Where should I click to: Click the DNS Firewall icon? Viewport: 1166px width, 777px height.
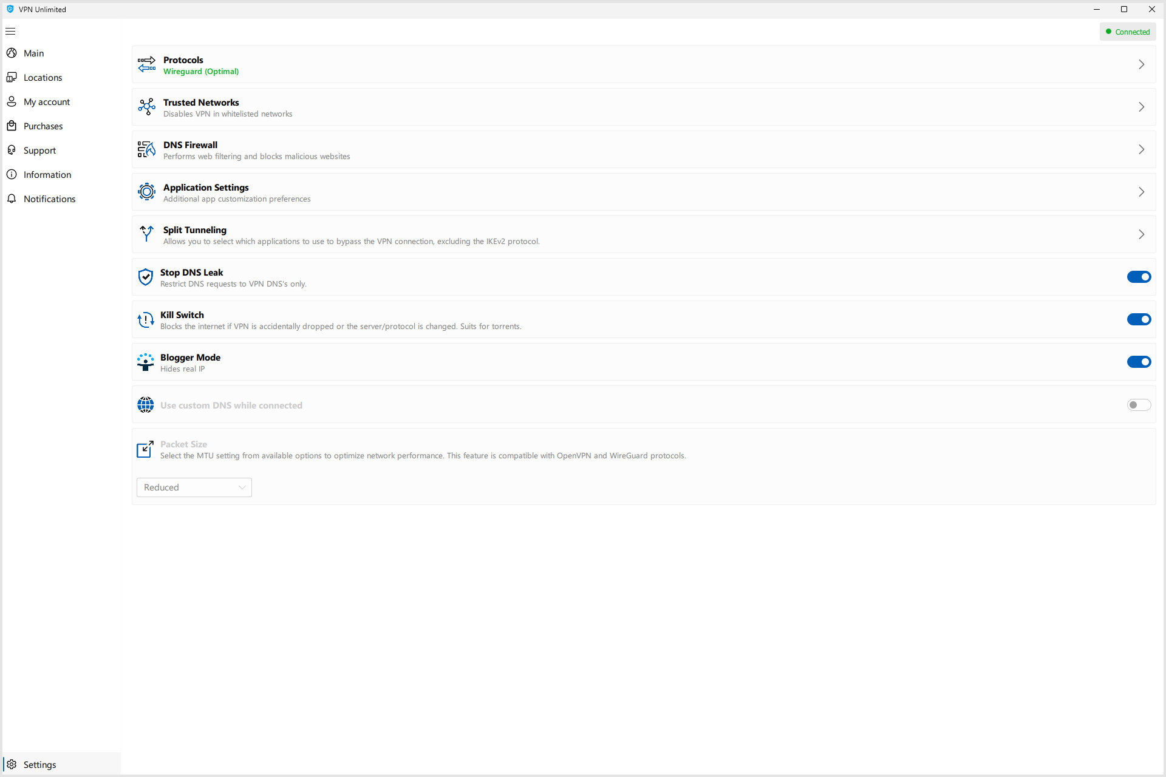click(145, 150)
